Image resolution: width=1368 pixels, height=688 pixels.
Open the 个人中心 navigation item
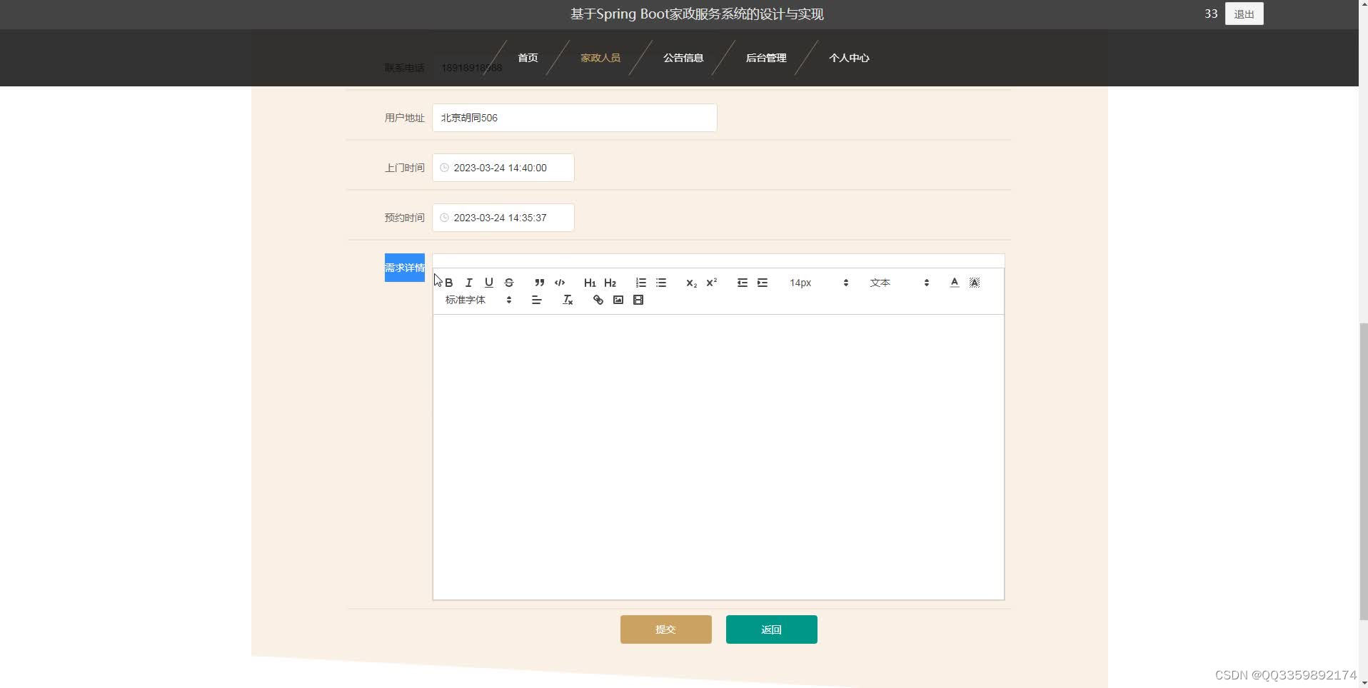pos(849,58)
